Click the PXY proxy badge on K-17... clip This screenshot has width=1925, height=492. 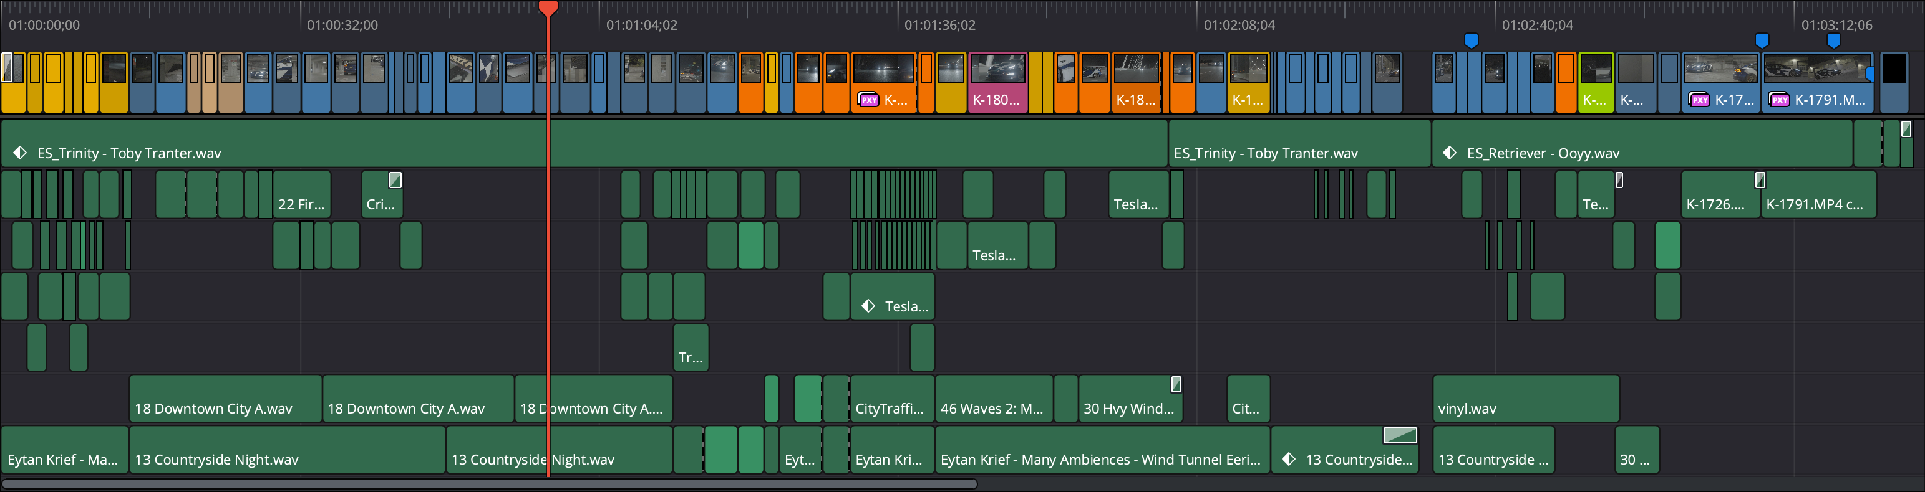(1699, 100)
